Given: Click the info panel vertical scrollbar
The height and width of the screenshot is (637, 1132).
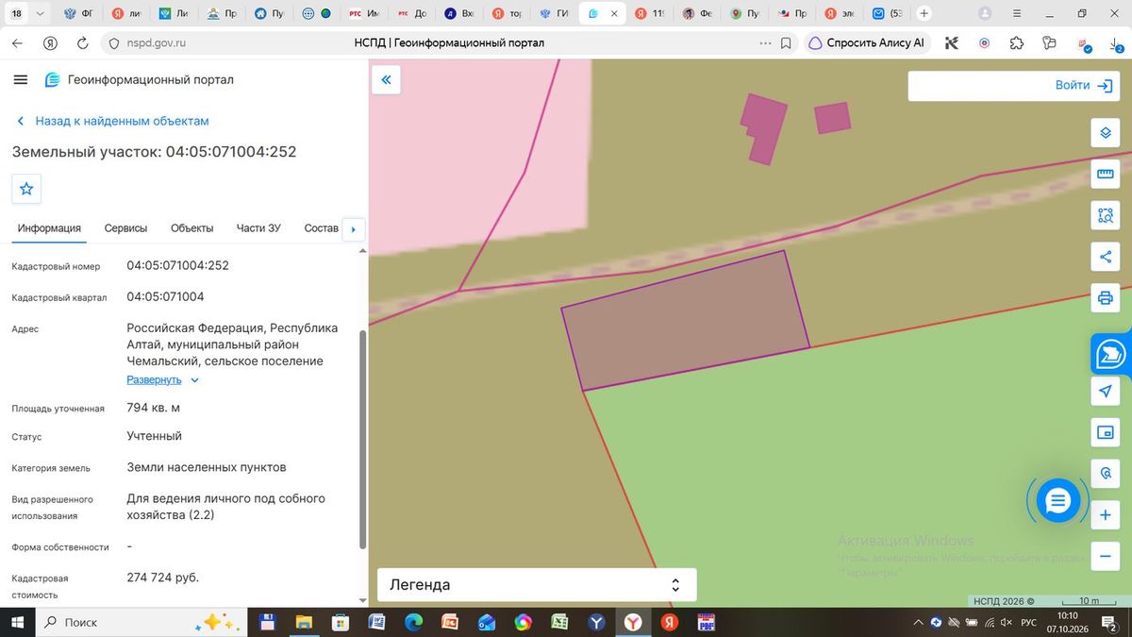Looking at the screenshot, I should tap(362, 439).
